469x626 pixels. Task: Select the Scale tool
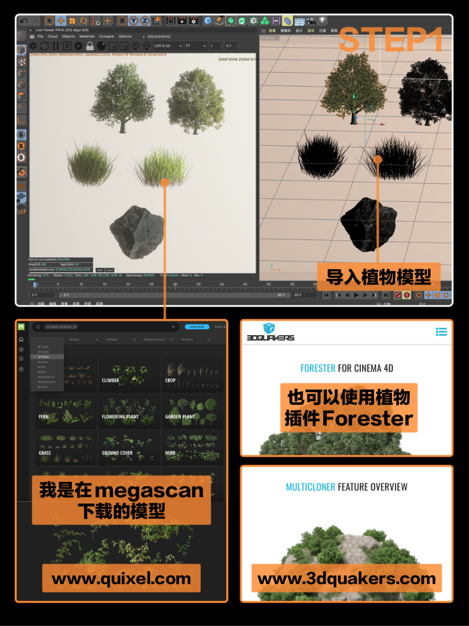(x=72, y=21)
